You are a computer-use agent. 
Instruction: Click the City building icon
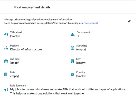pos(72,61)
